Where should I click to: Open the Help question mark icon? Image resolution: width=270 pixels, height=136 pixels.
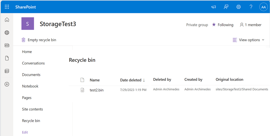(251, 7)
